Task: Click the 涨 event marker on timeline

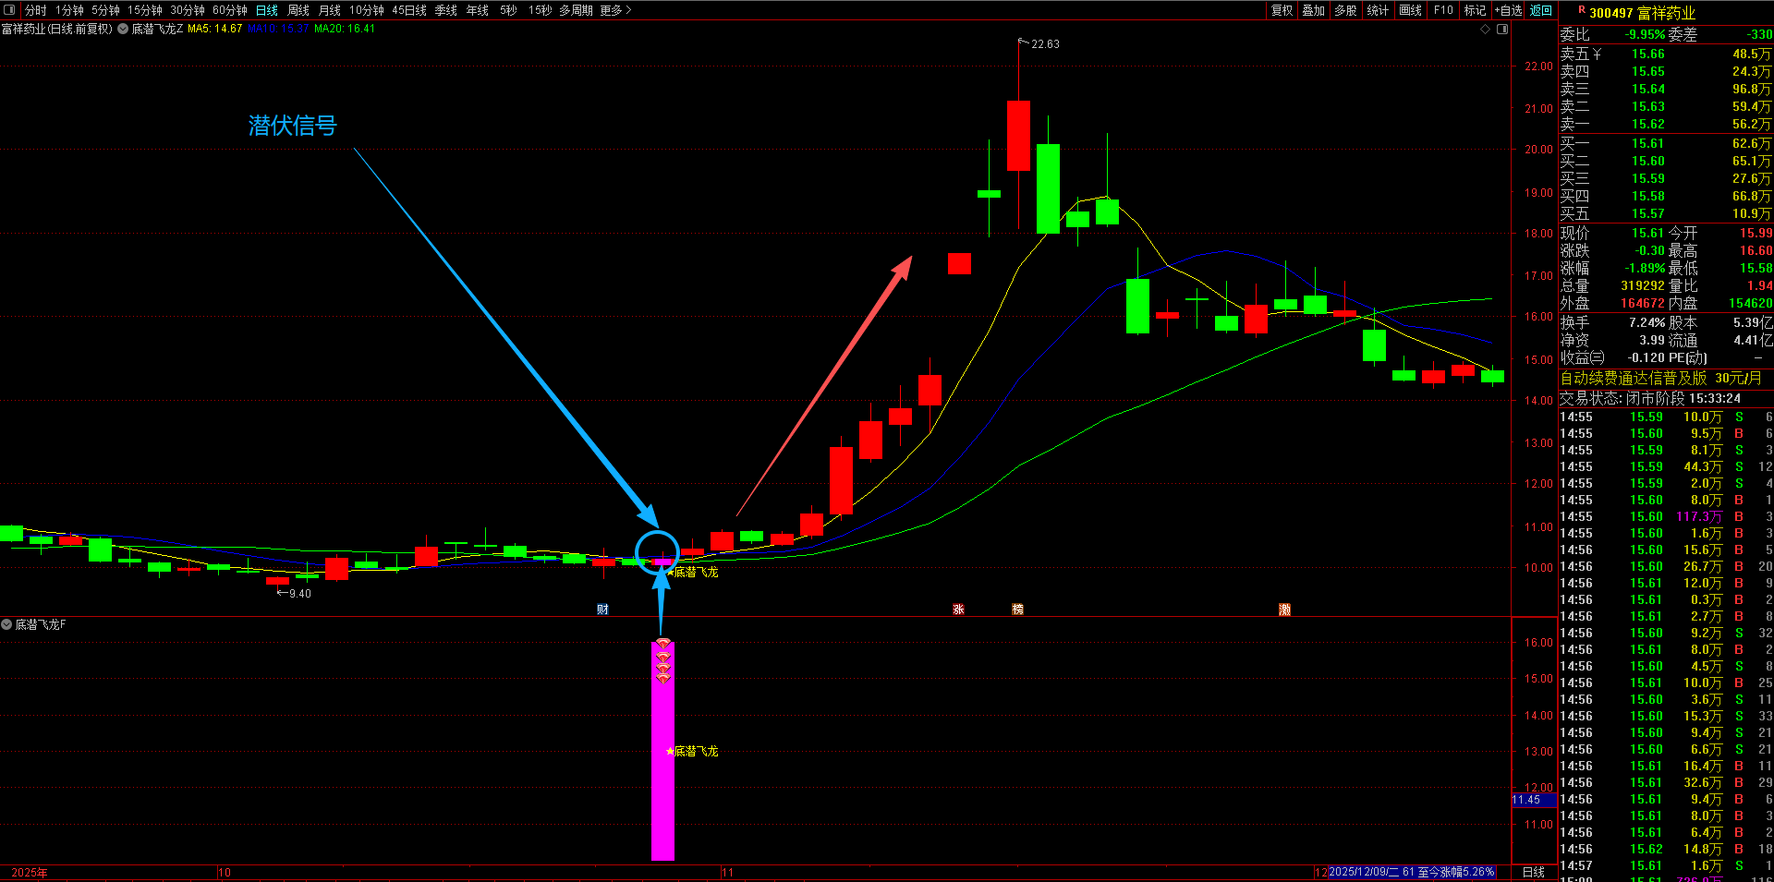Action: (x=958, y=610)
